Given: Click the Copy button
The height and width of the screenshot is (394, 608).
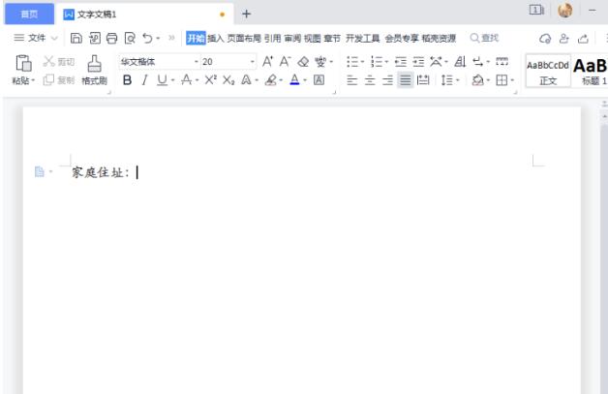Looking at the screenshot, I should click(58, 80).
